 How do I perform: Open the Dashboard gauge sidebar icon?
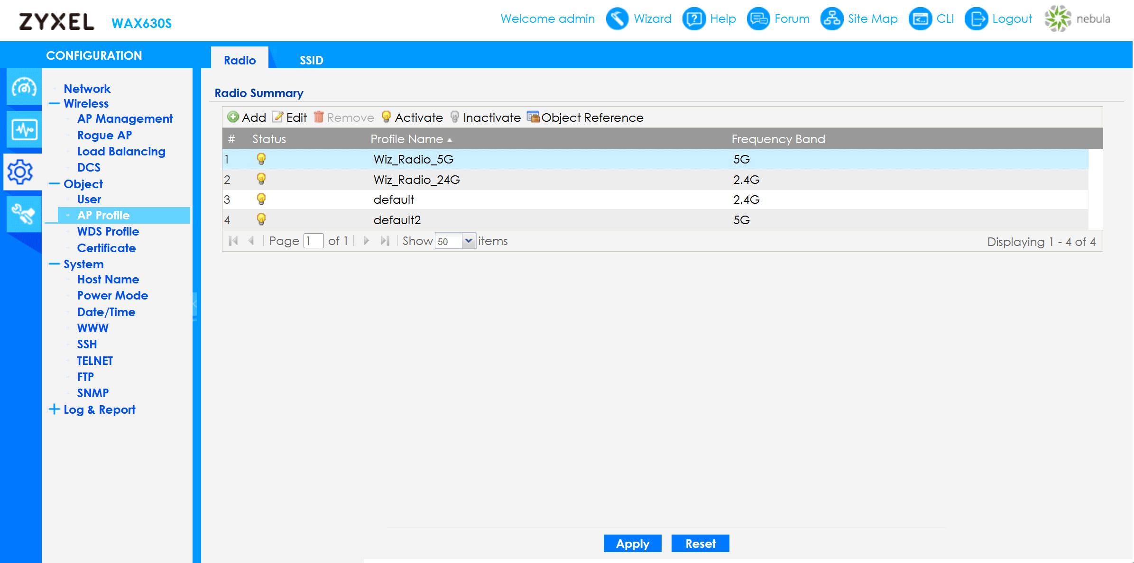(x=24, y=87)
